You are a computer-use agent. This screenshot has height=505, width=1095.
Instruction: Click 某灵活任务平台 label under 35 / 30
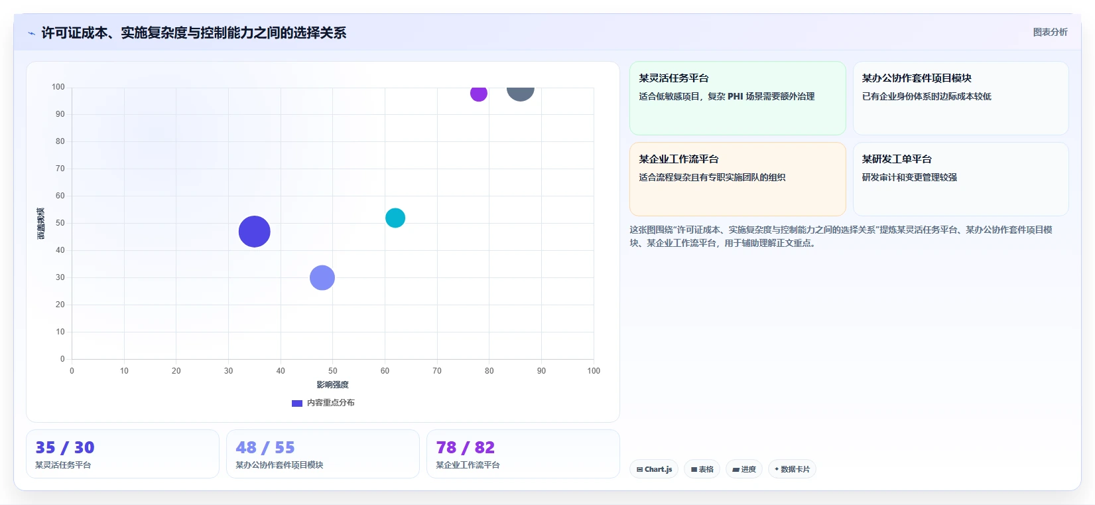pyautogui.click(x=63, y=465)
